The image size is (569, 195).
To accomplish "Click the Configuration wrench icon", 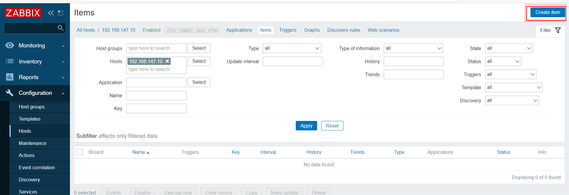I will [x=10, y=93].
